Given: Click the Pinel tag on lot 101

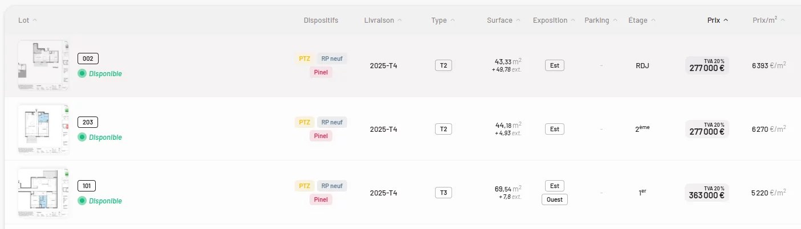Looking at the screenshot, I should tap(321, 199).
